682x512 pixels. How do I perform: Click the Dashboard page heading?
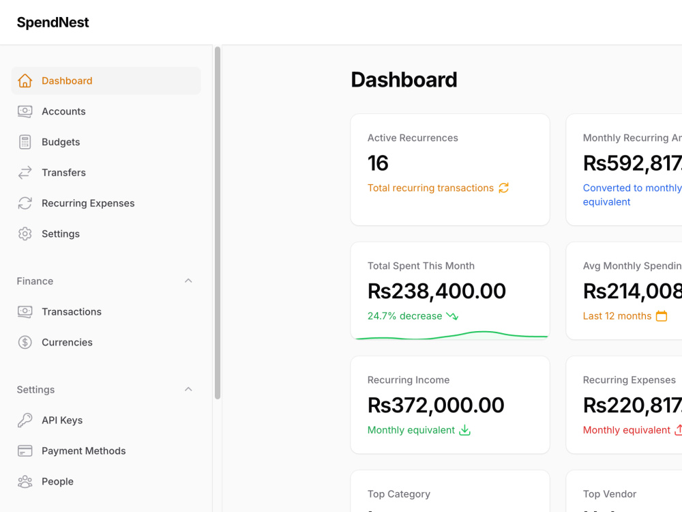point(404,80)
